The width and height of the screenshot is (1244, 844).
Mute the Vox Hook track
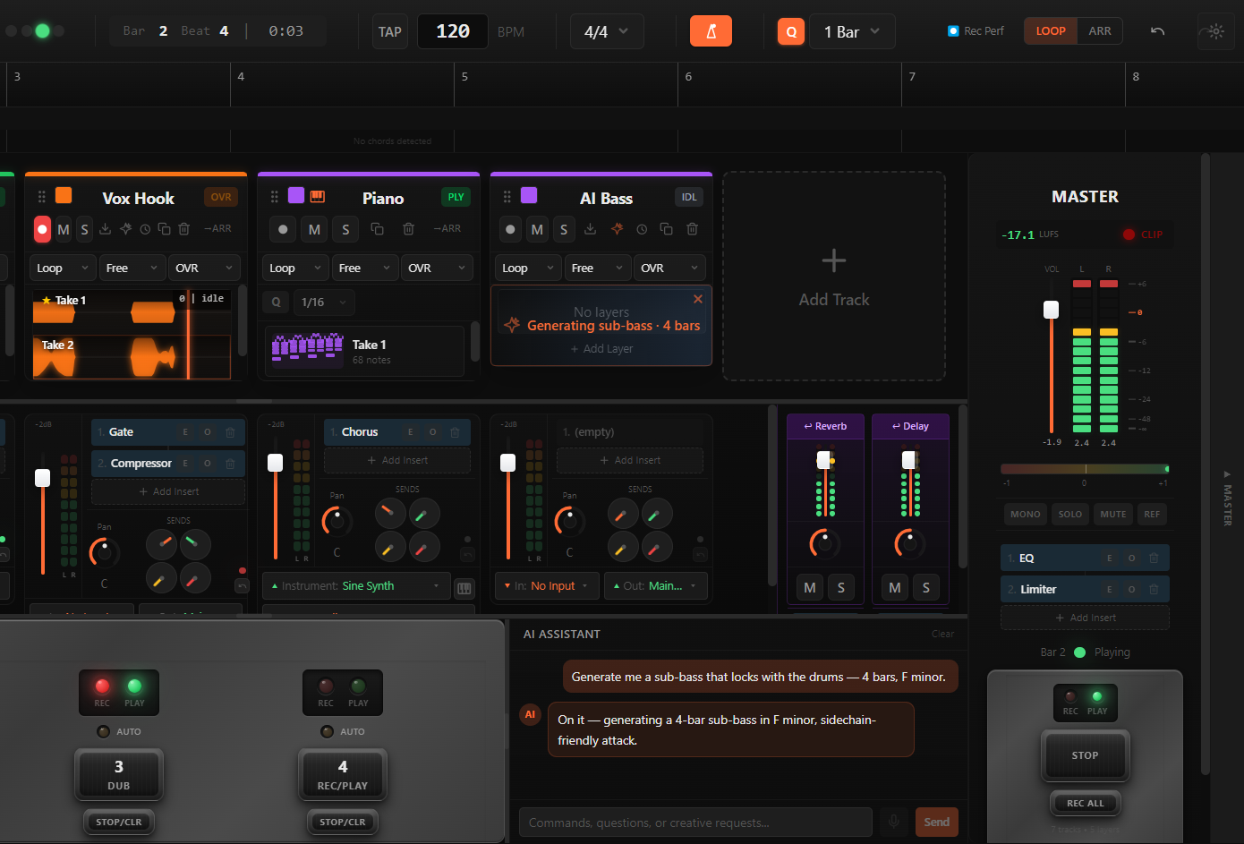(x=64, y=229)
